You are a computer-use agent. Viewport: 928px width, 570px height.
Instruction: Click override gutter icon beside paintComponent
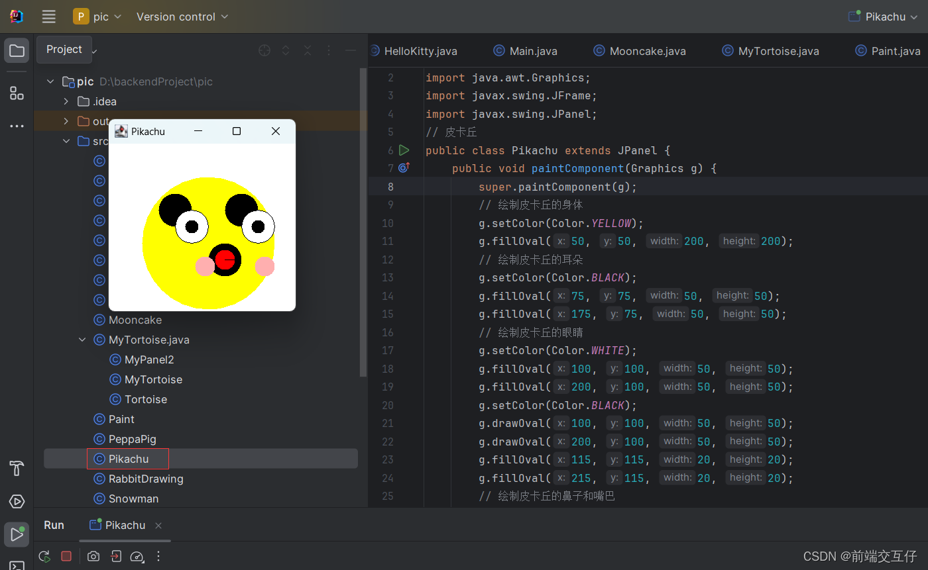[x=404, y=168]
